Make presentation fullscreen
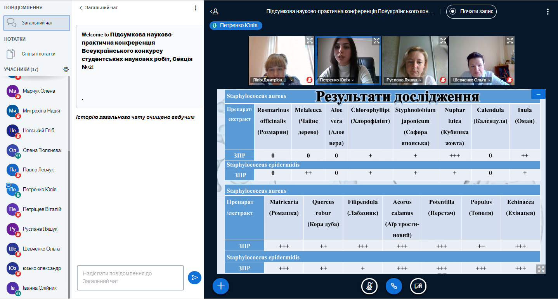 [x=541, y=269]
